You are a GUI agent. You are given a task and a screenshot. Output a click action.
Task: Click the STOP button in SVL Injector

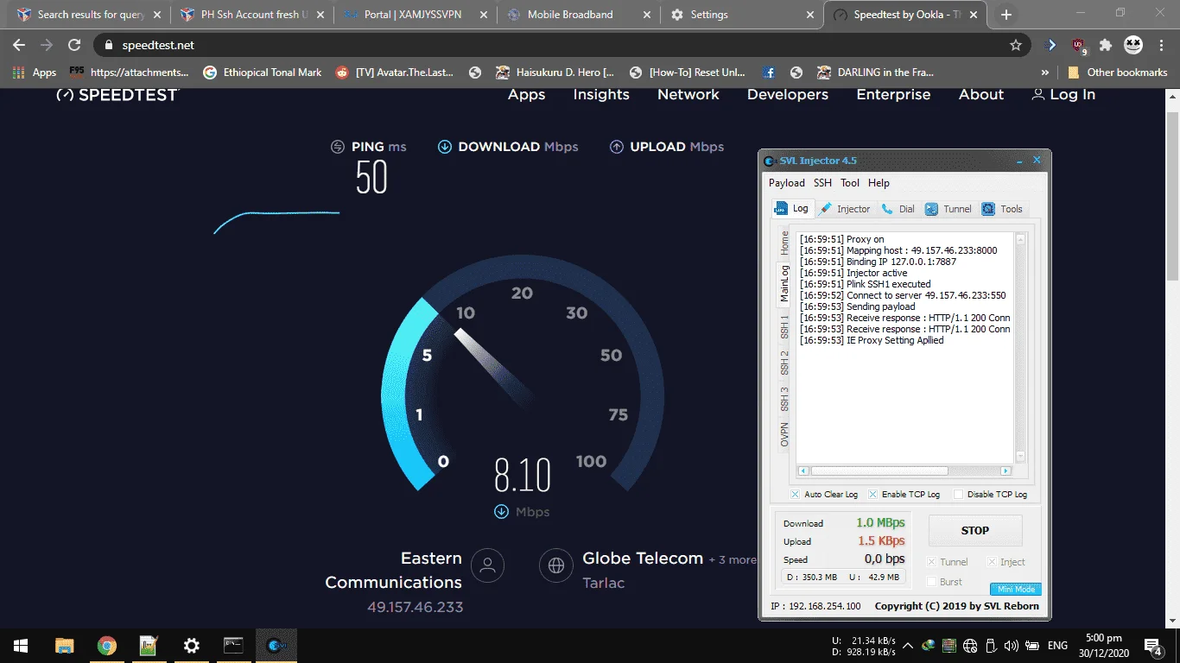[975, 531]
